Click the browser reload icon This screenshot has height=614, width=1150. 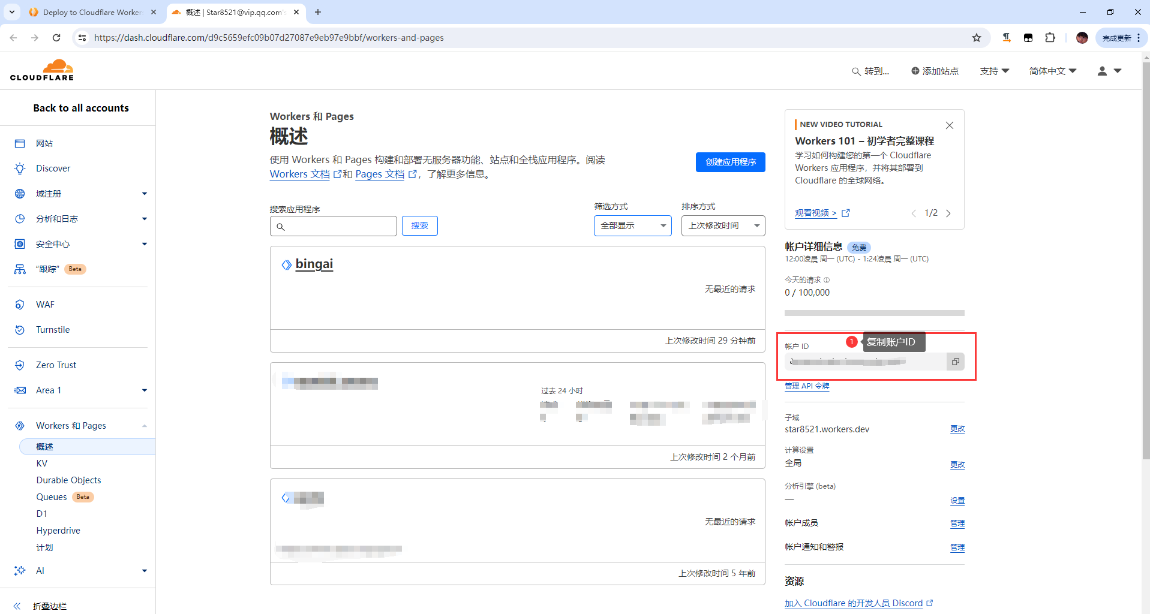tap(56, 38)
